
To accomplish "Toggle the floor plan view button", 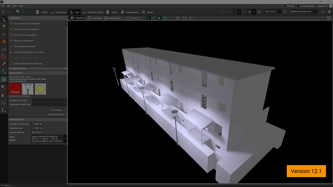I will 165,18.
